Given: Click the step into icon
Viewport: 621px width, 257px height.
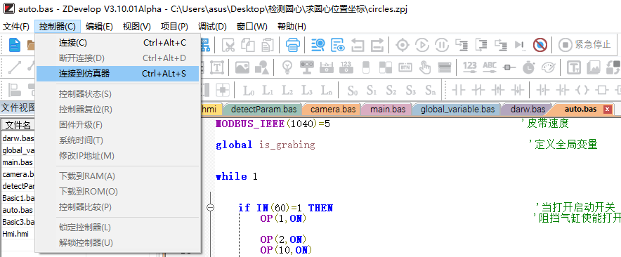Looking at the screenshot, I should pyautogui.click(x=462, y=45).
